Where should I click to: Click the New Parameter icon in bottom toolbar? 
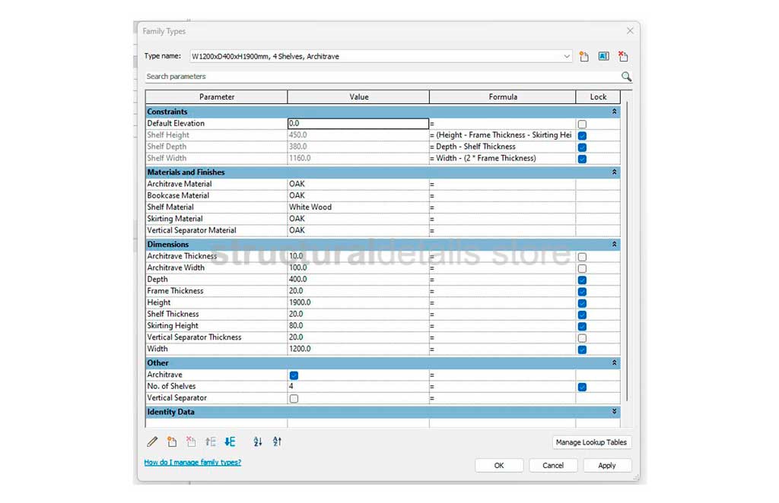[172, 441]
